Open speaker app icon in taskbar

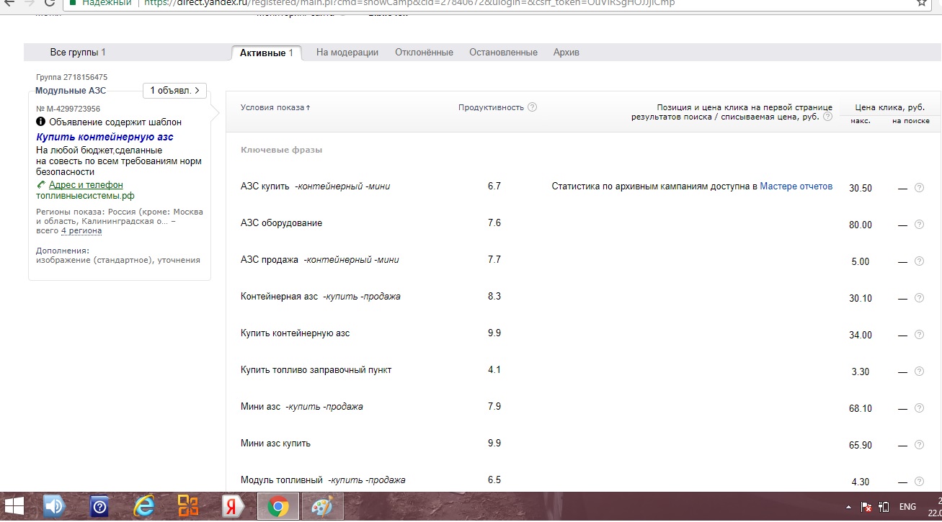[55, 507]
